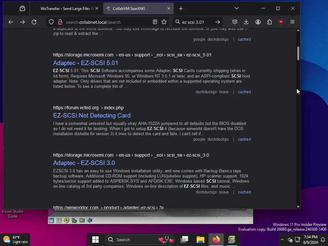This screenshot has width=328, height=246.
Task: Open more options for EZ-SCSI 3.0 result
Action: point(234,192)
